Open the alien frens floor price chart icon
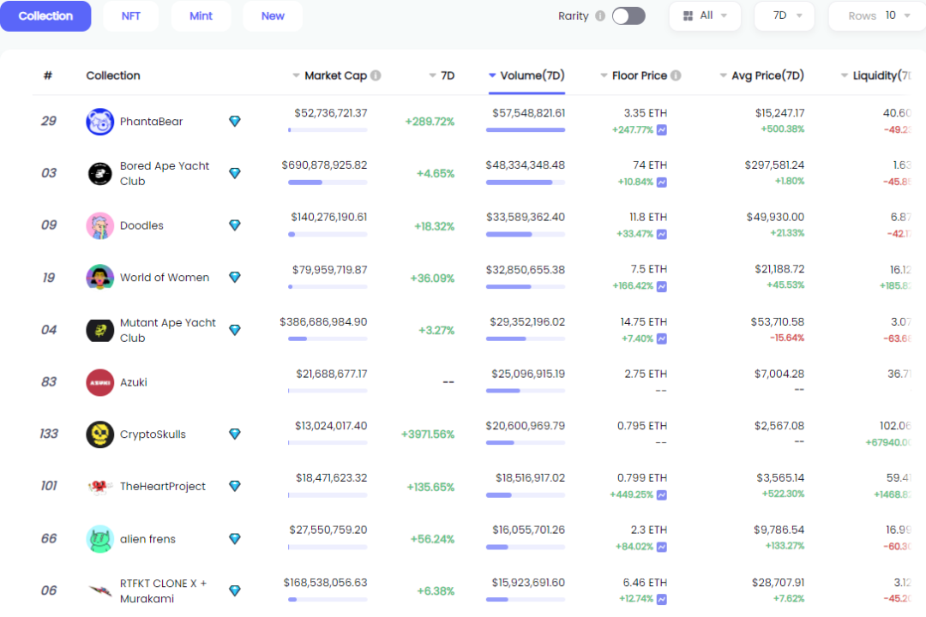The image size is (926, 617). tap(662, 548)
